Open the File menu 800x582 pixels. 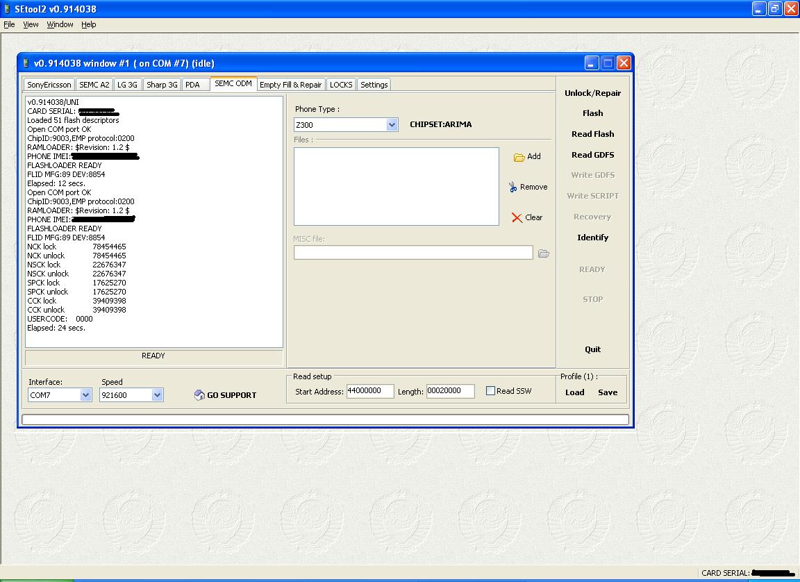click(x=9, y=24)
